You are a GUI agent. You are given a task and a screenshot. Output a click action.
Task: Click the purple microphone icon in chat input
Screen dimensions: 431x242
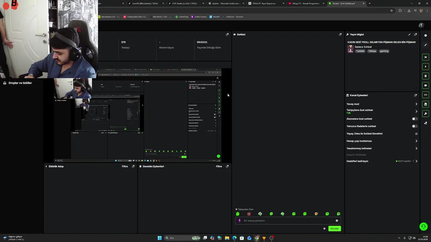(x=239, y=221)
